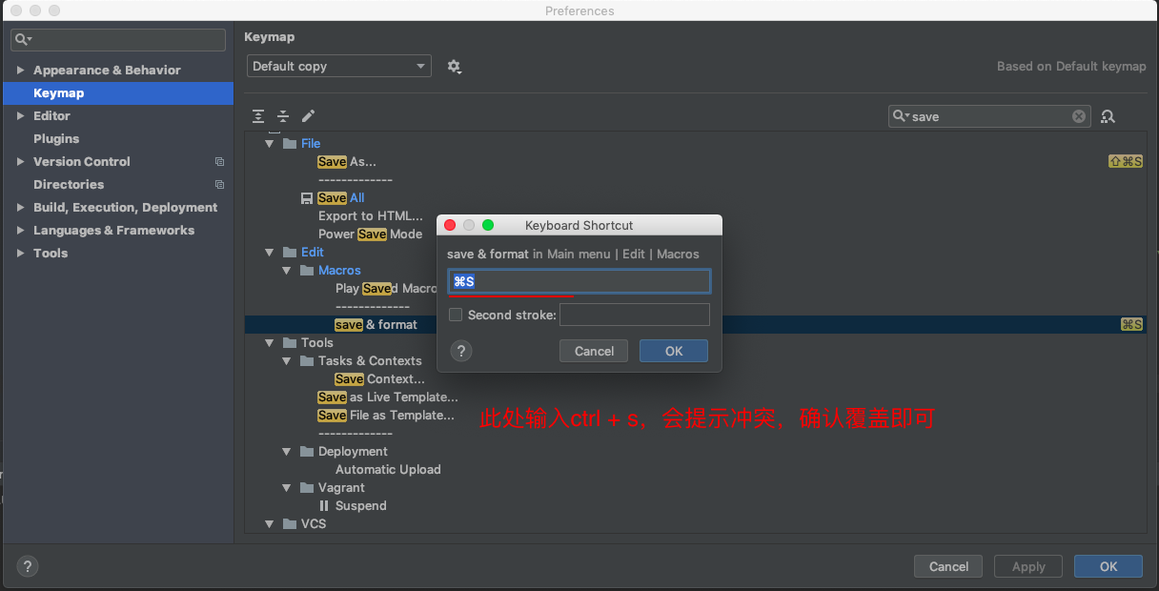1159x591 pixels.
Task: Select Plugins in the settings sidebar
Action: (x=56, y=139)
